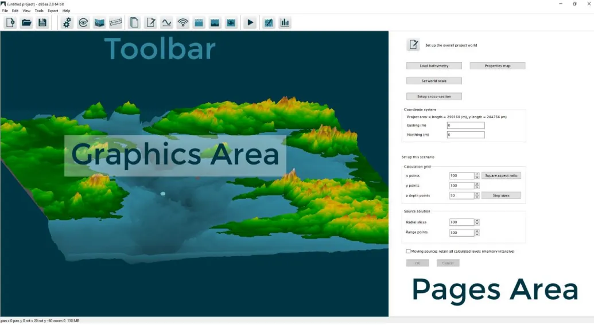The height and width of the screenshot is (325, 594).
Task: Increase y points using its up arrow
Action: [x=477, y=184]
